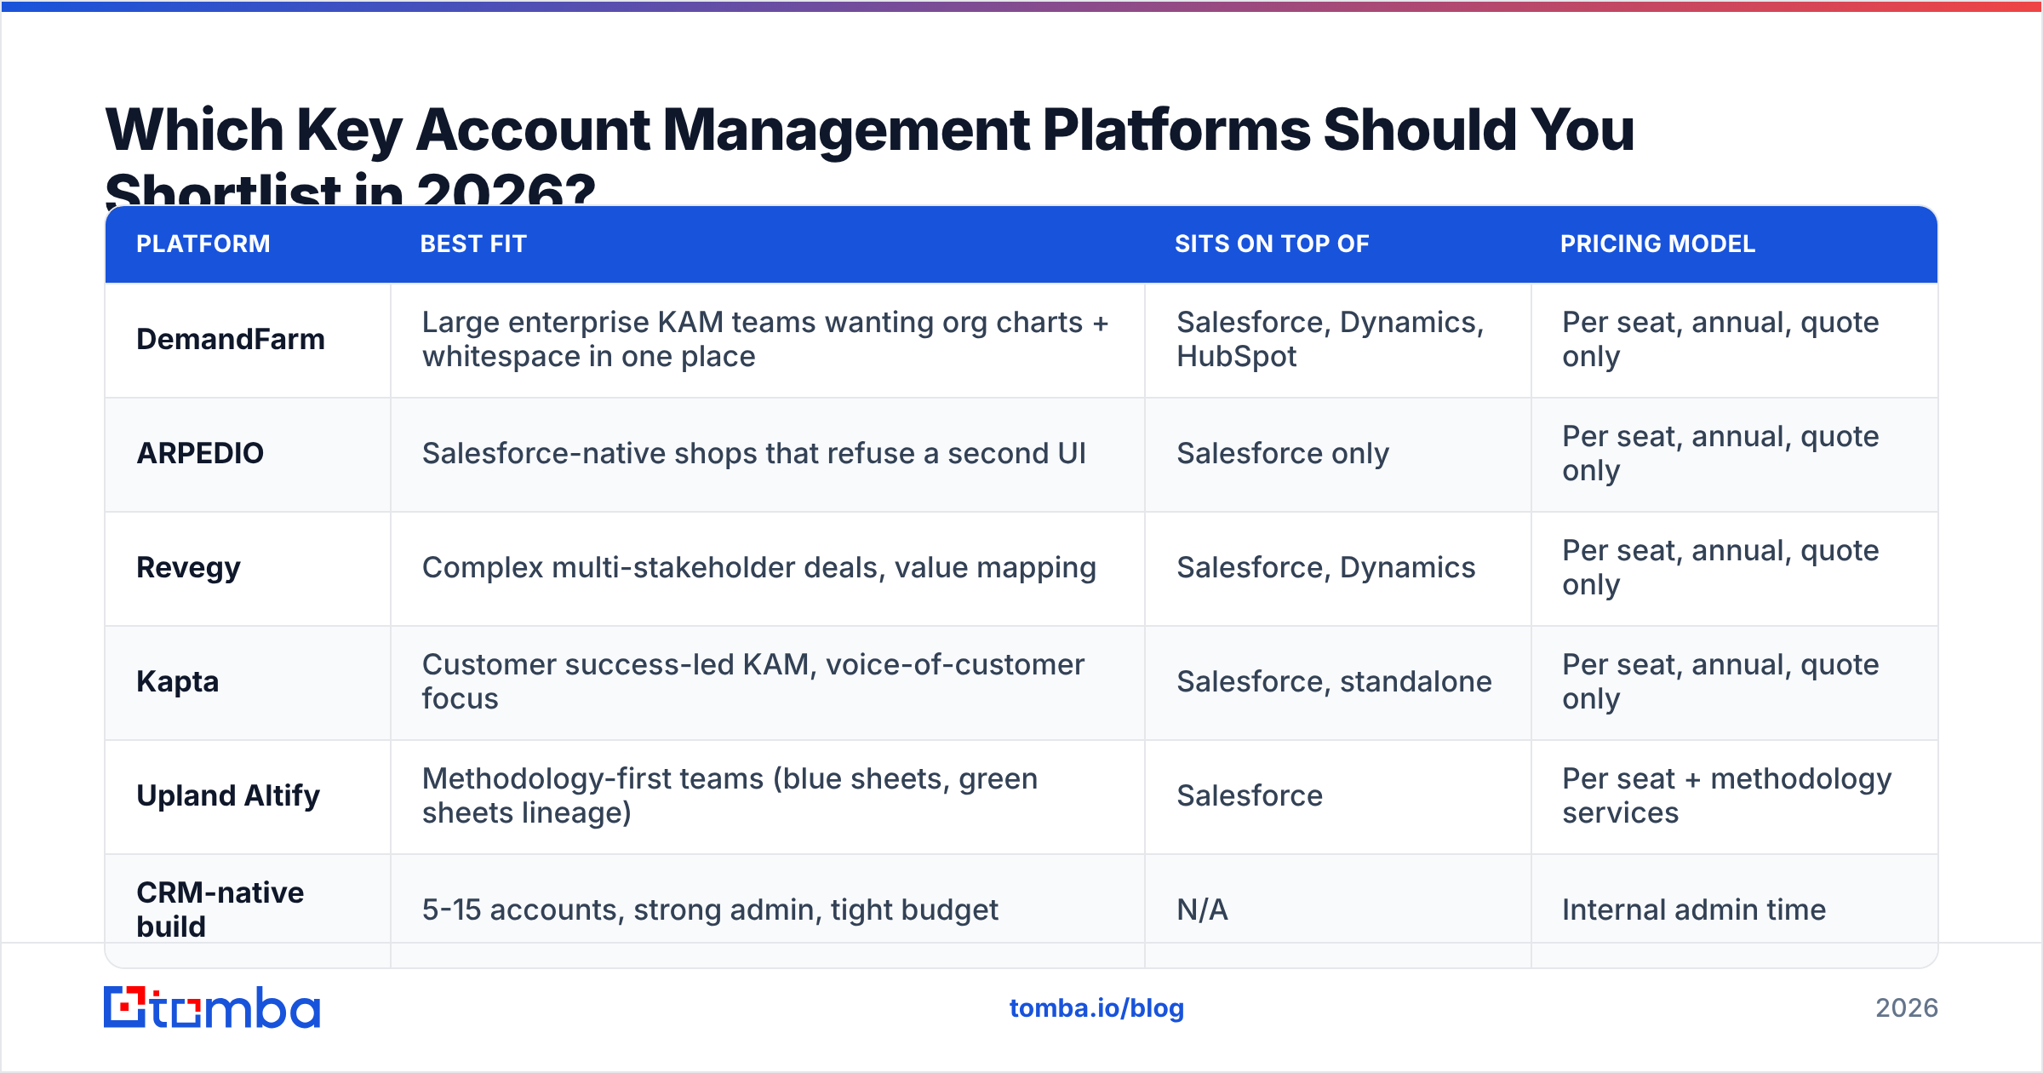Image resolution: width=2043 pixels, height=1073 pixels.
Task: Click DemandFarm's 'Per seat, annual, quote only' pricing
Action: 1720,340
